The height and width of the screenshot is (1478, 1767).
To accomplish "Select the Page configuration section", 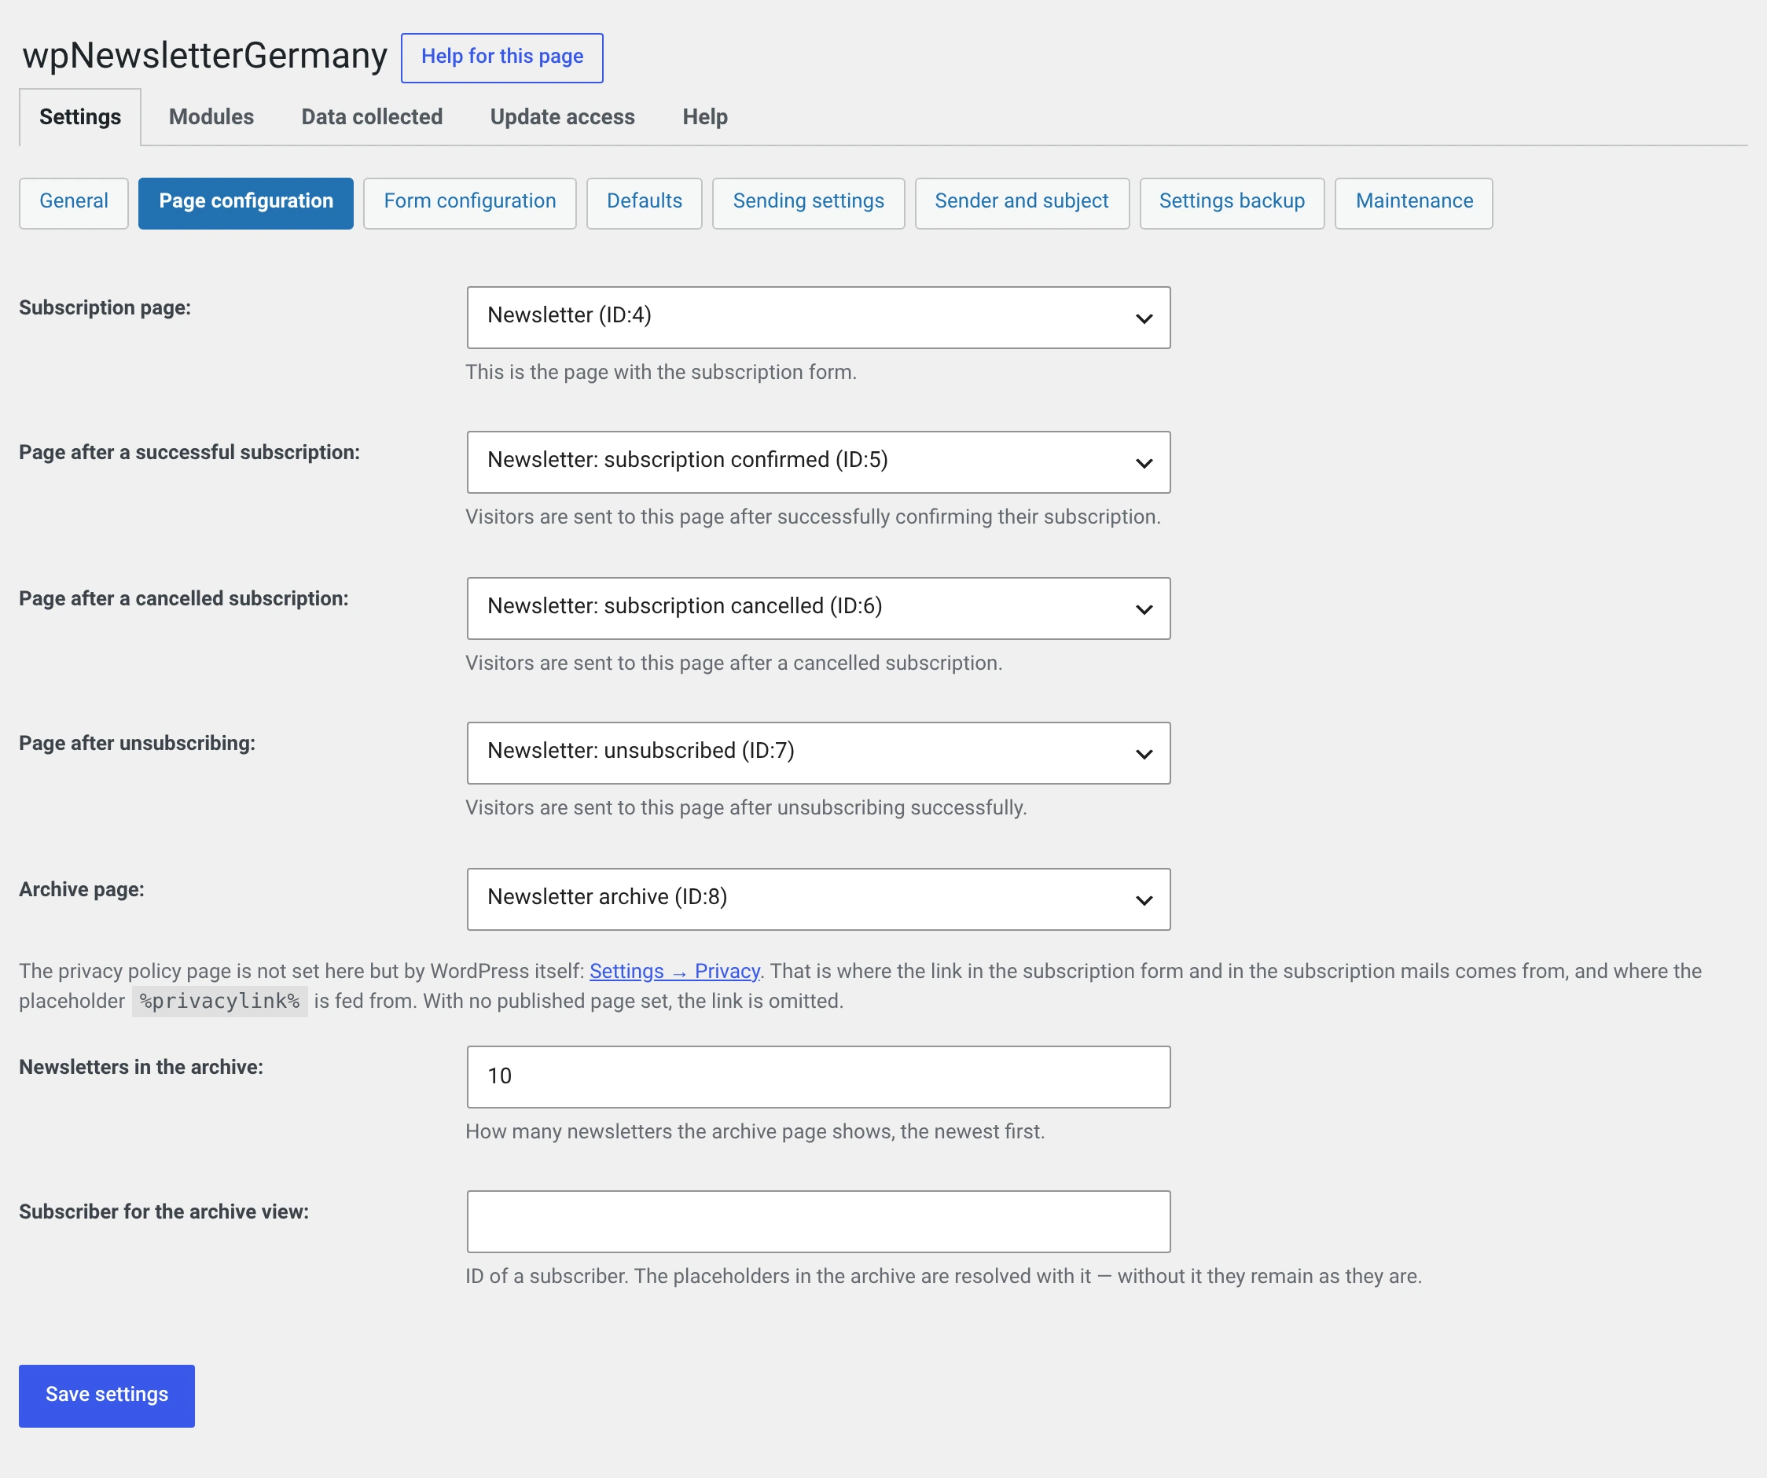I will click(246, 202).
